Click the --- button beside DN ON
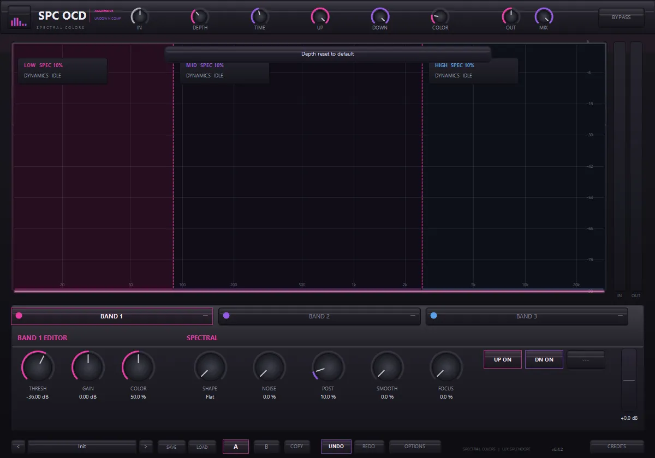The width and height of the screenshot is (655, 458). [586, 359]
